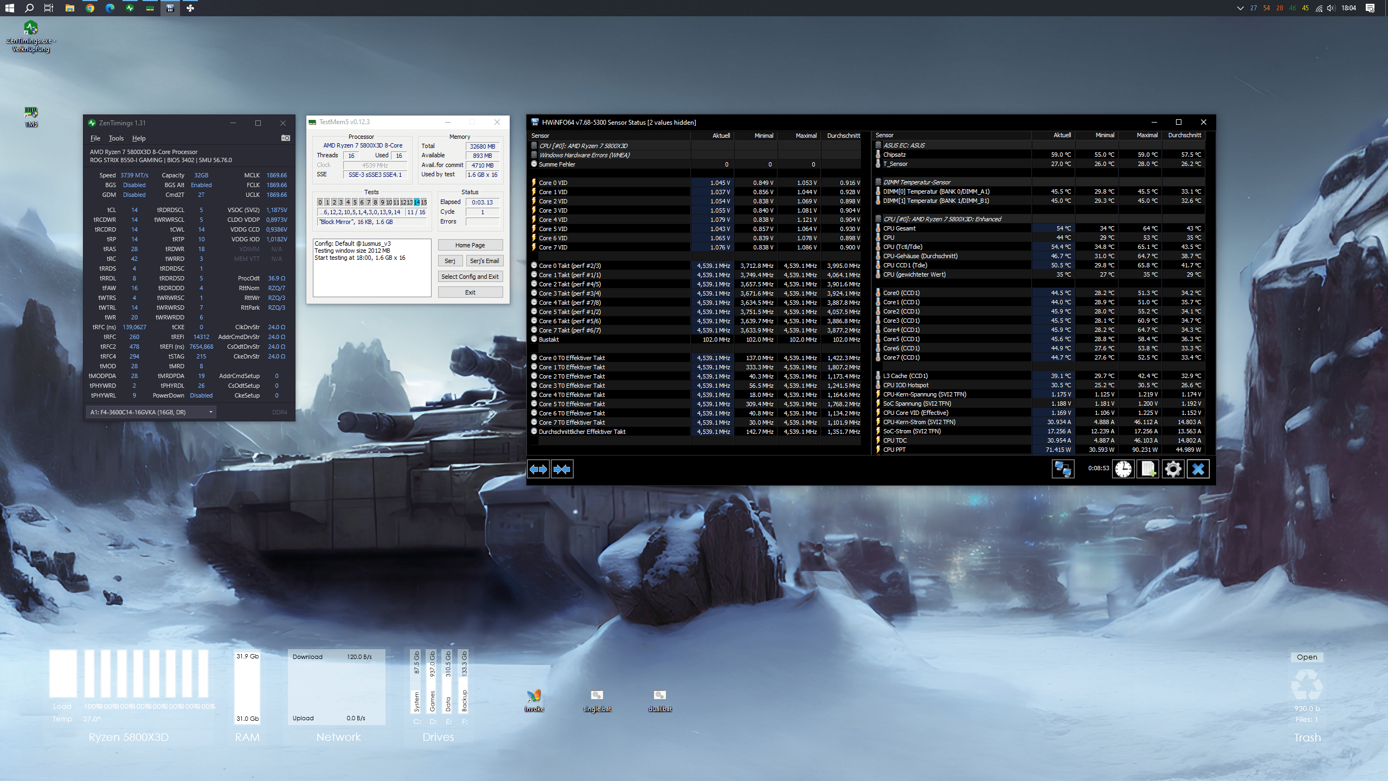Image resolution: width=1388 pixels, height=781 pixels.
Task: Click the TestMem5 Exit button
Action: 470,292
